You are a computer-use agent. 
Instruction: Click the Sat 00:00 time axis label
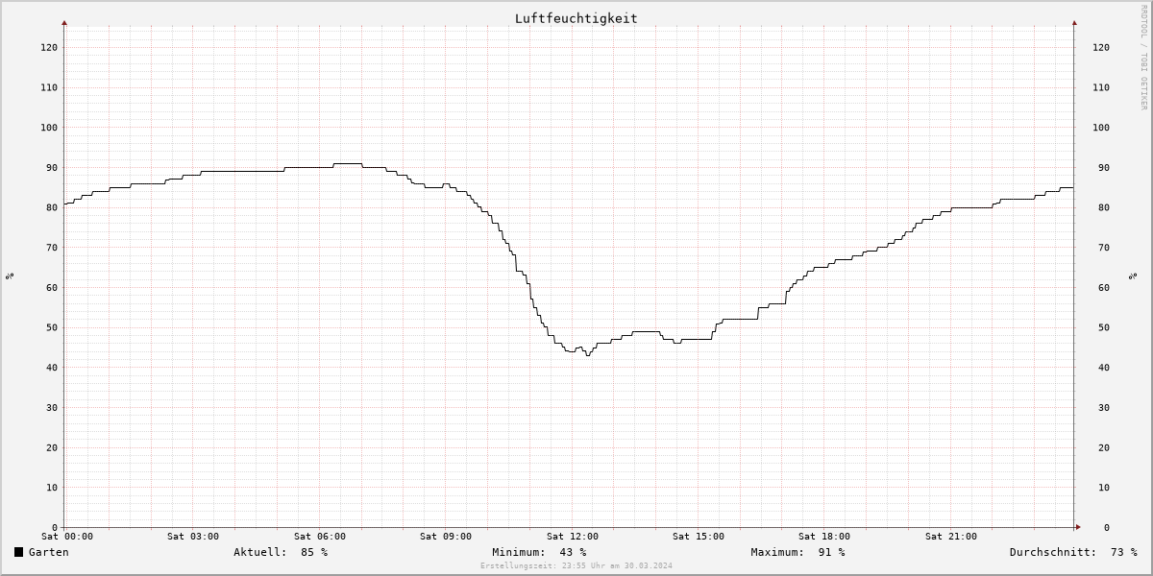coord(67,537)
